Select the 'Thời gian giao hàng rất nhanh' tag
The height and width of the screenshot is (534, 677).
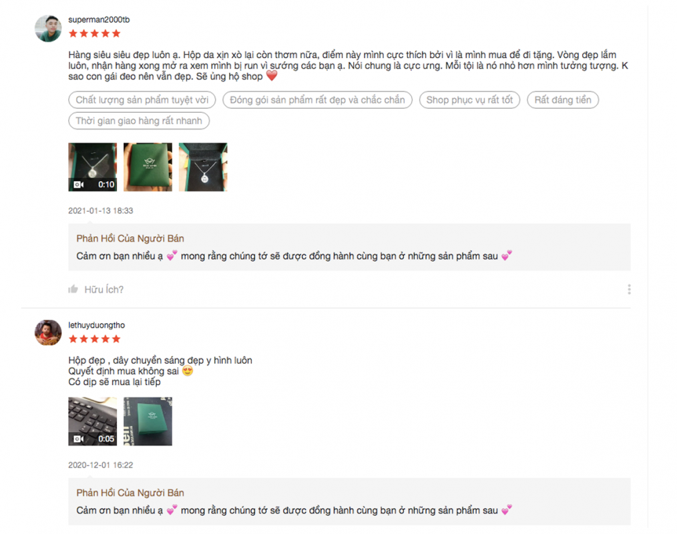(x=139, y=120)
